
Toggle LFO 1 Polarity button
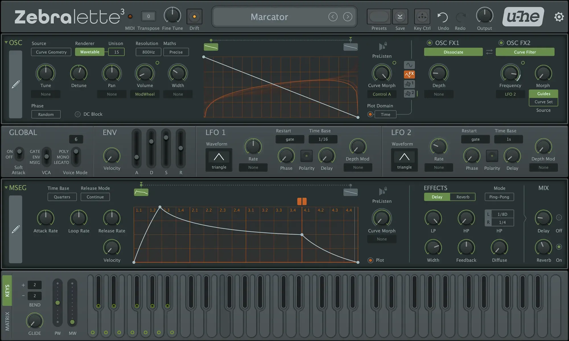pyautogui.click(x=306, y=156)
